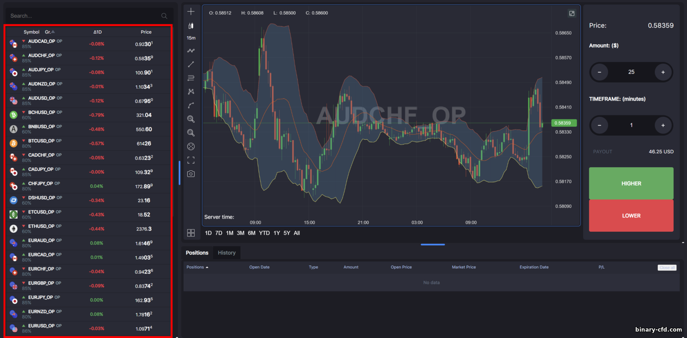
Task: Sort positions by the Positions column header
Action: (197, 267)
